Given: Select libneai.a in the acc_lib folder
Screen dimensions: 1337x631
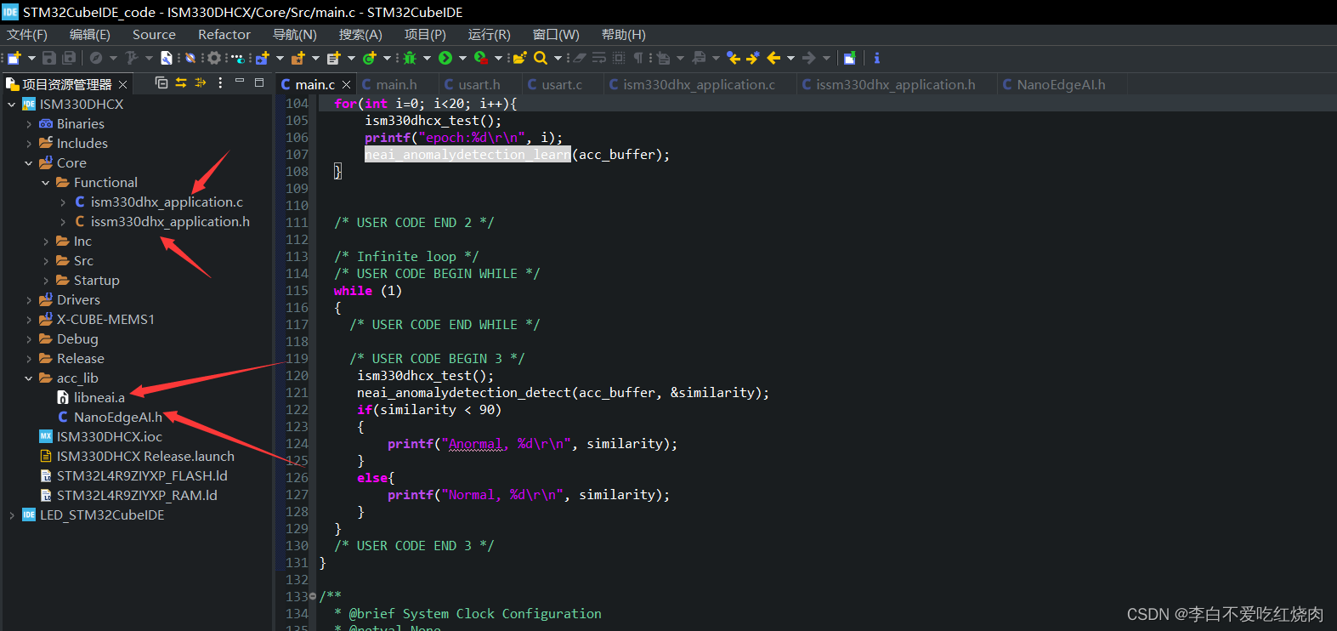Looking at the screenshot, I should point(99,398).
